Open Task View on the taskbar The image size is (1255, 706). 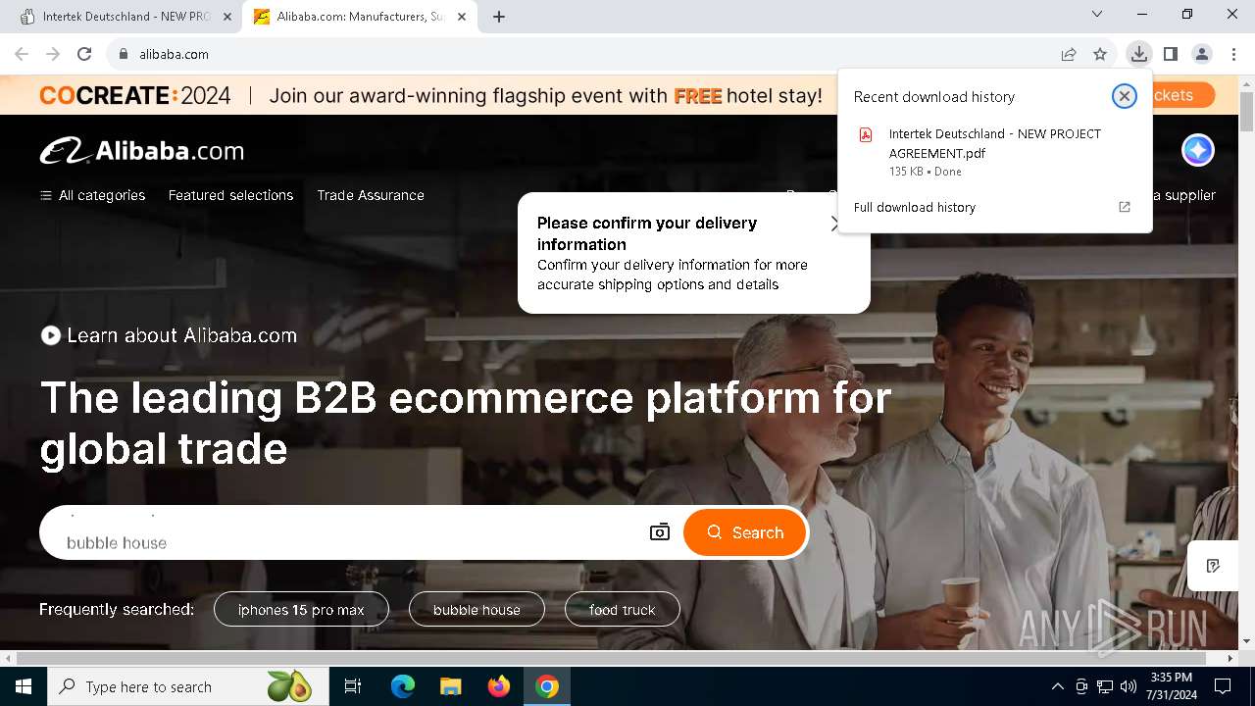coord(353,686)
